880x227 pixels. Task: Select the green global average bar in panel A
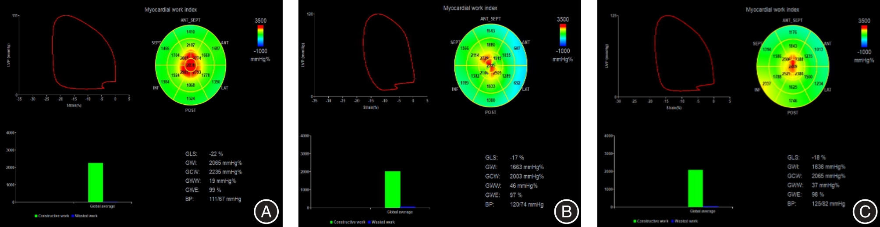coord(96,182)
